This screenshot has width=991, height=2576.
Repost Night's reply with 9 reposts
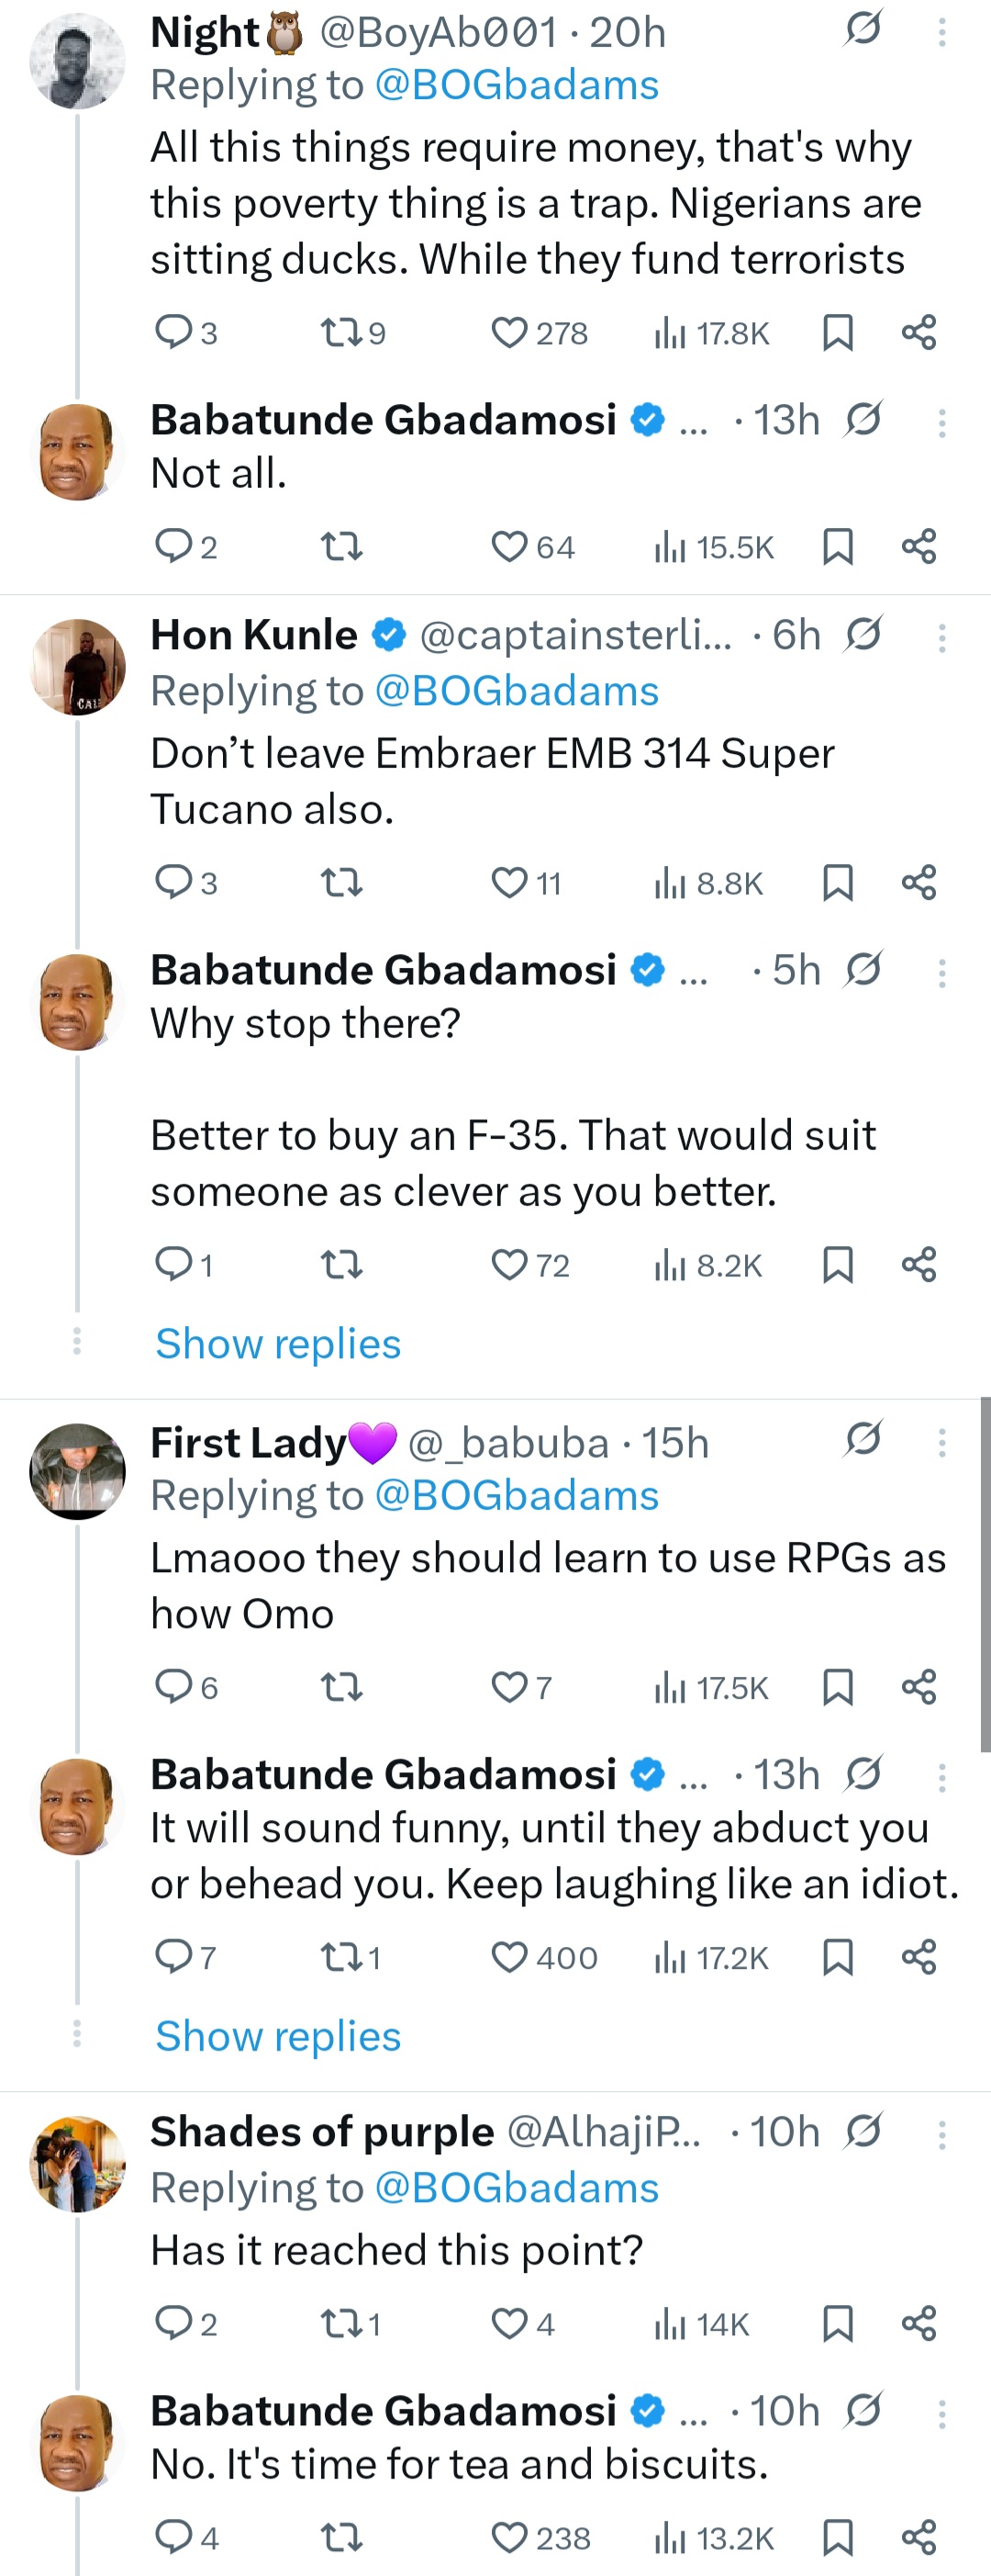[x=340, y=333]
